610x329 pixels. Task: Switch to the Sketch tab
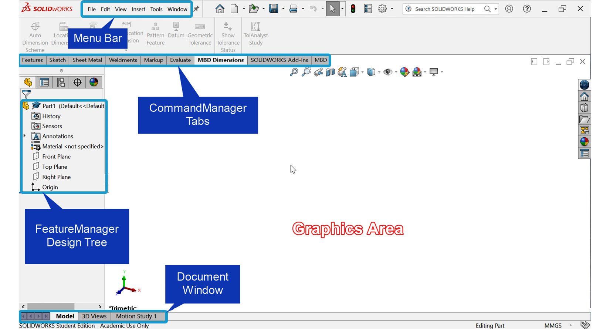click(x=58, y=60)
